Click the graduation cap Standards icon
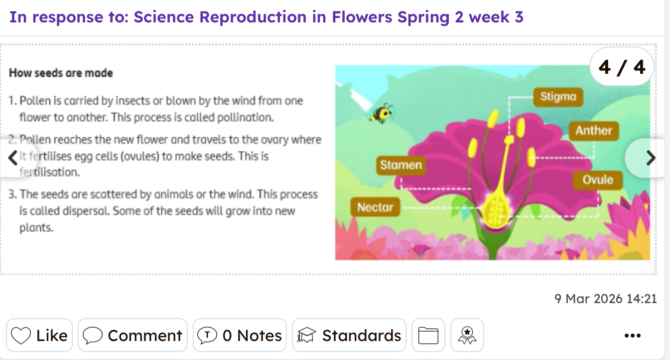 tap(307, 336)
